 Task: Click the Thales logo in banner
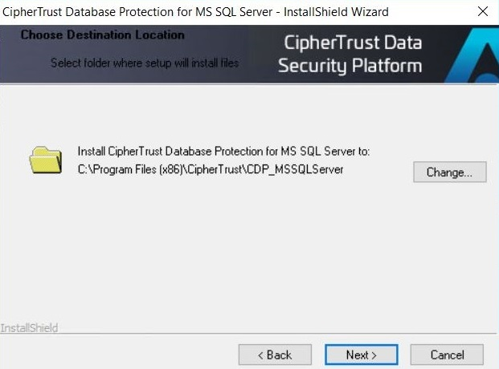(472, 55)
